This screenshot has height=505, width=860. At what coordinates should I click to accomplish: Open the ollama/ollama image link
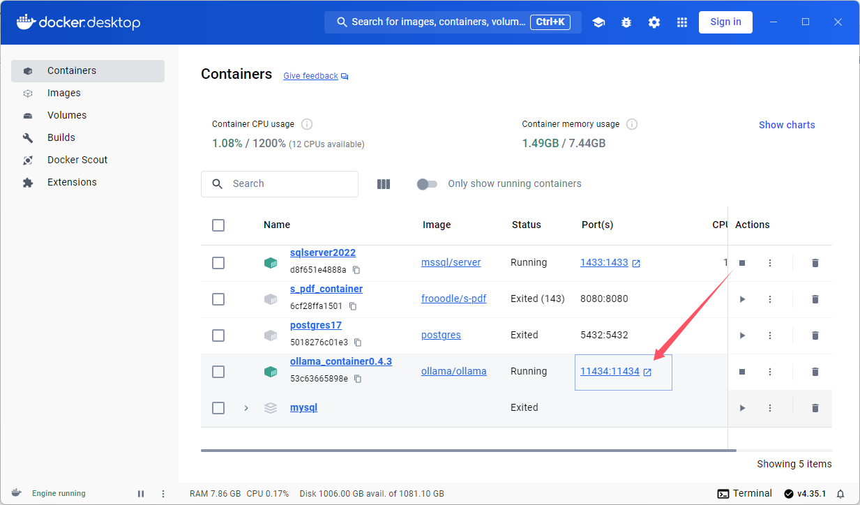point(454,372)
